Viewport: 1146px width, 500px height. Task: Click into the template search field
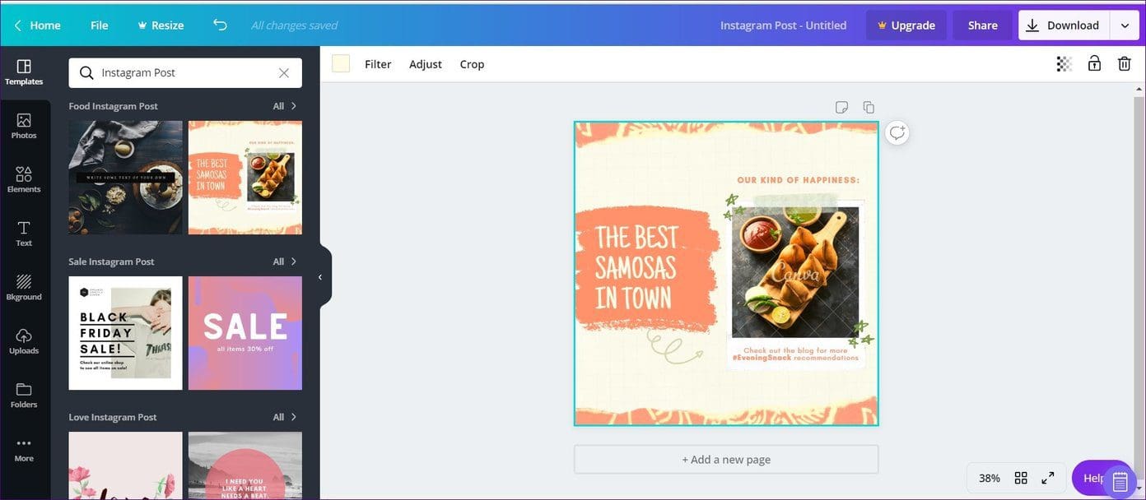tap(185, 73)
